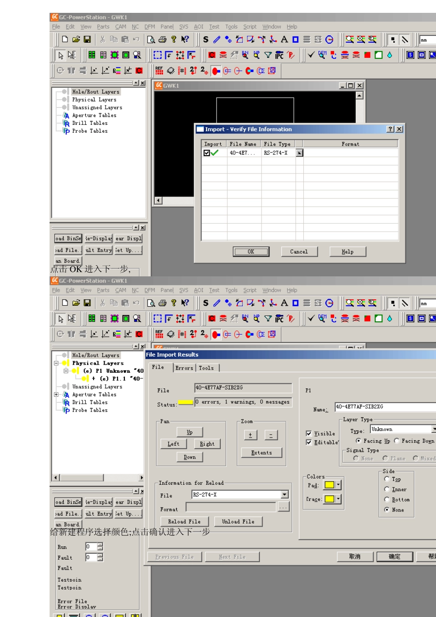Click the layer Name field '40-4E77AF-SIB2XG'

tap(386, 407)
